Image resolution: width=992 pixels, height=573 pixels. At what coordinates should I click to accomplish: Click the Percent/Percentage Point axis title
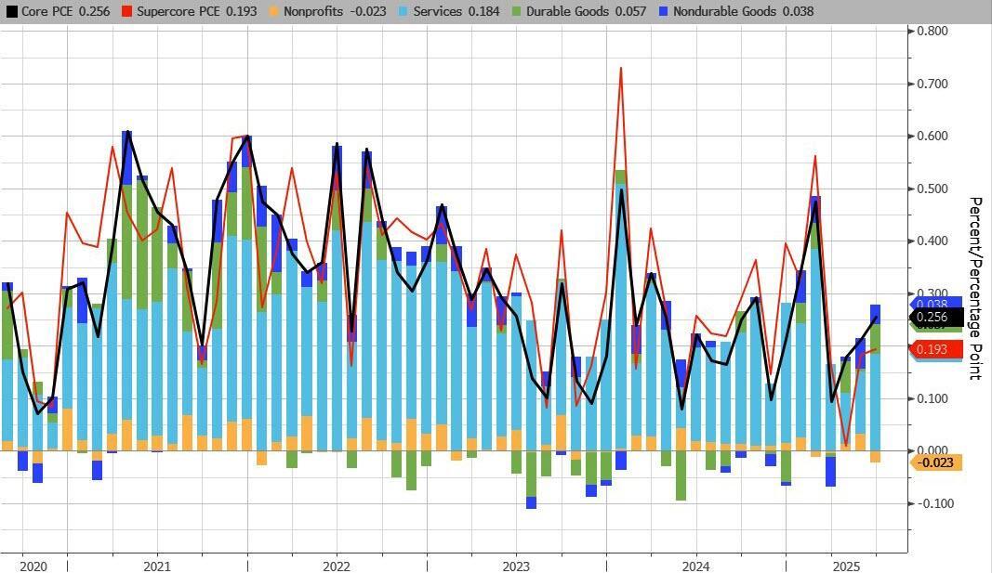(x=975, y=288)
